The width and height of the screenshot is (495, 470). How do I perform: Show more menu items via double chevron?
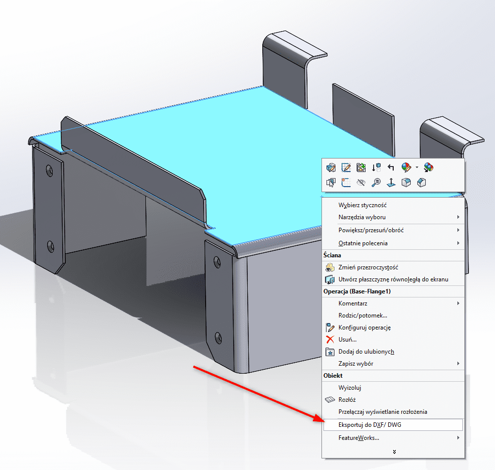[x=395, y=451]
